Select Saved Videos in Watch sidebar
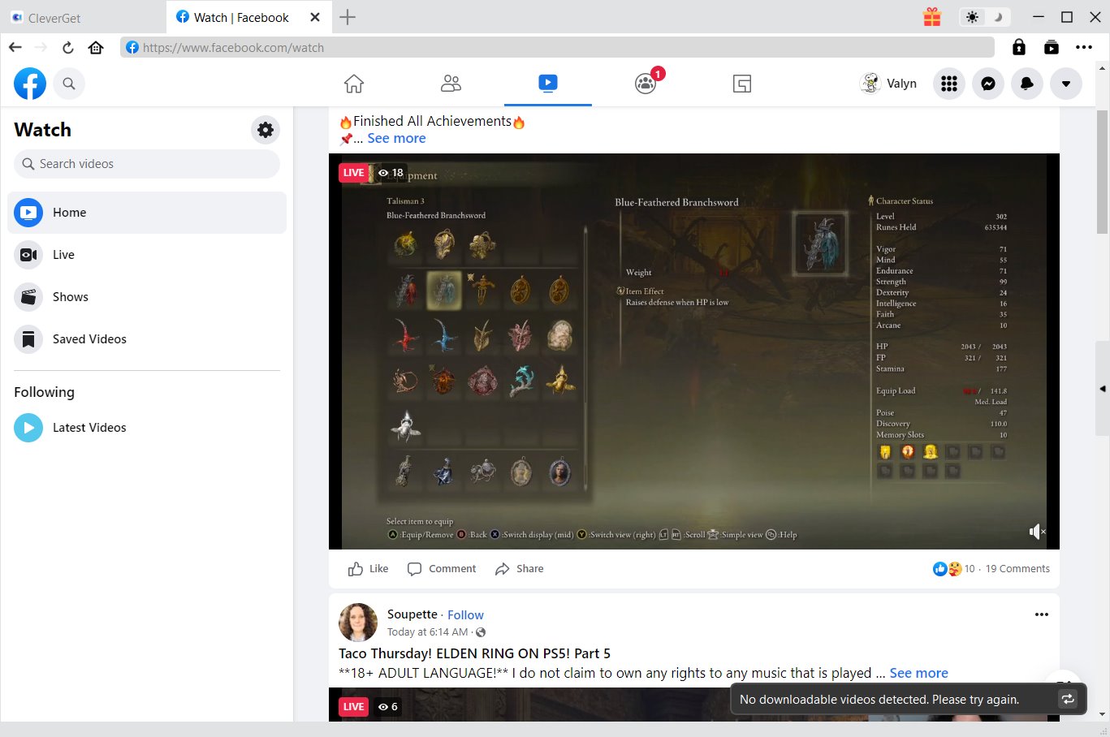This screenshot has width=1110, height=737. click(x=89, y=339)
